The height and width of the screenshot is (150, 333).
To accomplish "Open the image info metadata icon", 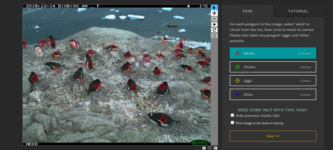I will (204, 148).
